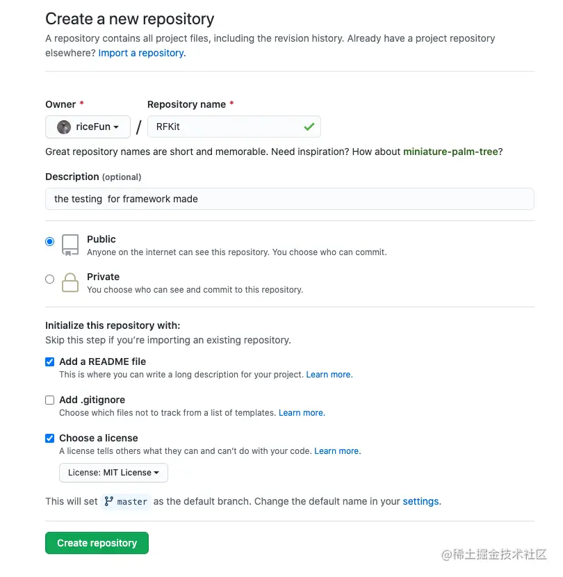Screen dimensions: 563x577
Task: Click the private repository lock icon
Action: click(70, 282)
